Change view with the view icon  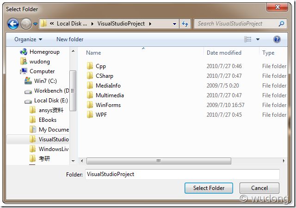tap(248, 39)
